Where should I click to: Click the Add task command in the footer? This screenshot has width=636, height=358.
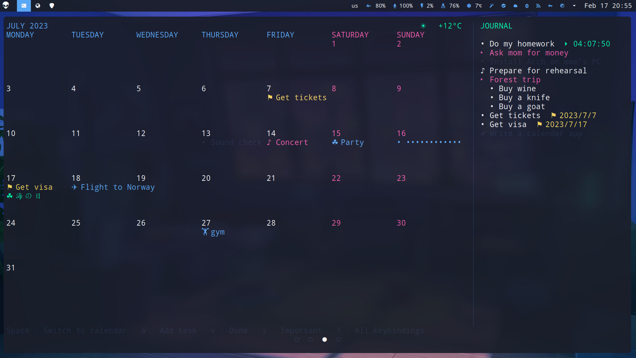[x=178, y=330]
